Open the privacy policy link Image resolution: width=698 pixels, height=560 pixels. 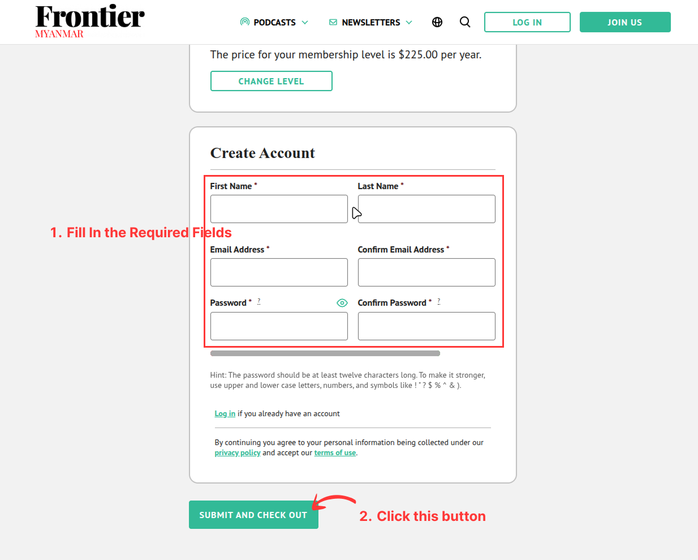tap(237, 452)
